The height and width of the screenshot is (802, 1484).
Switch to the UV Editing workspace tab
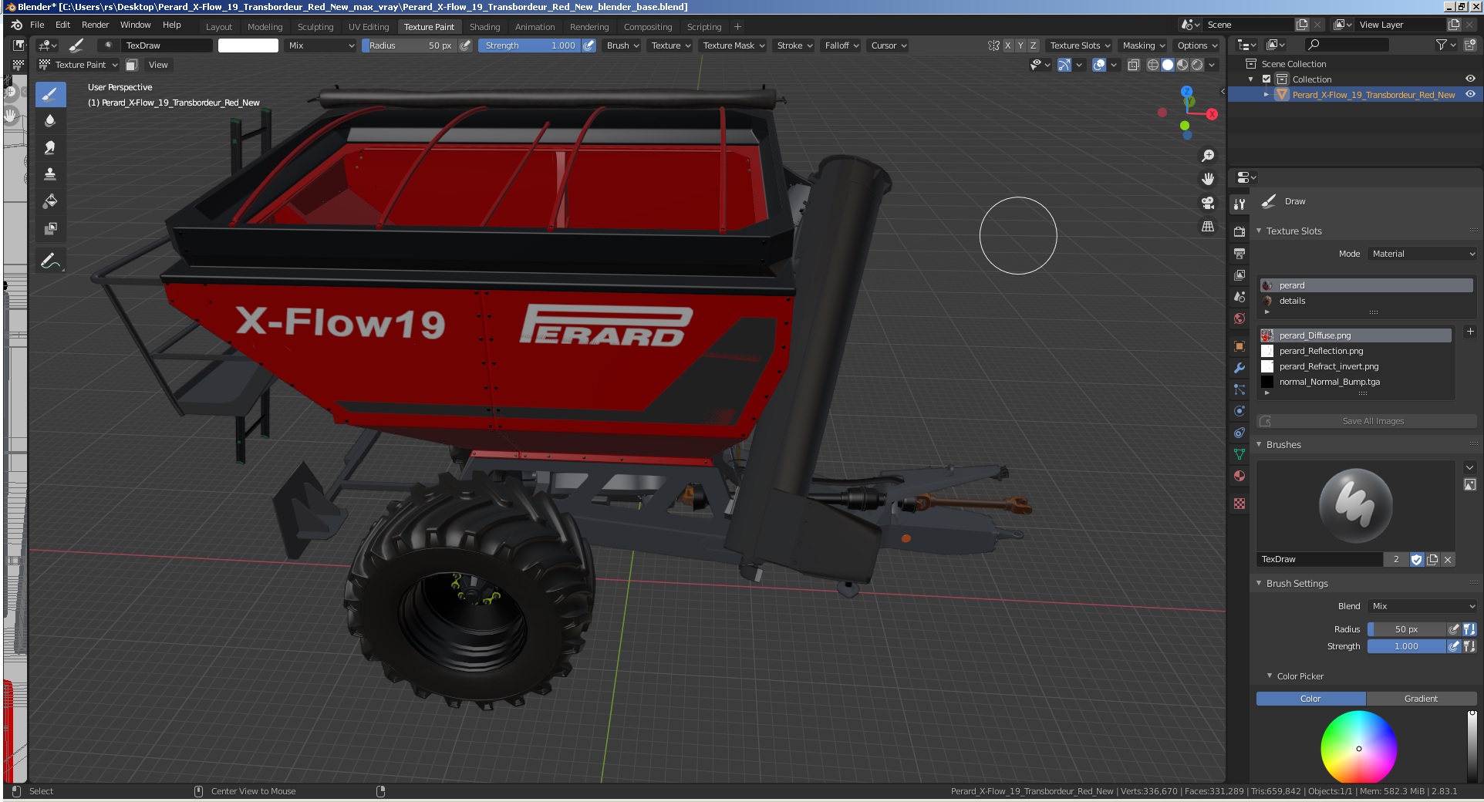(369, 27)
